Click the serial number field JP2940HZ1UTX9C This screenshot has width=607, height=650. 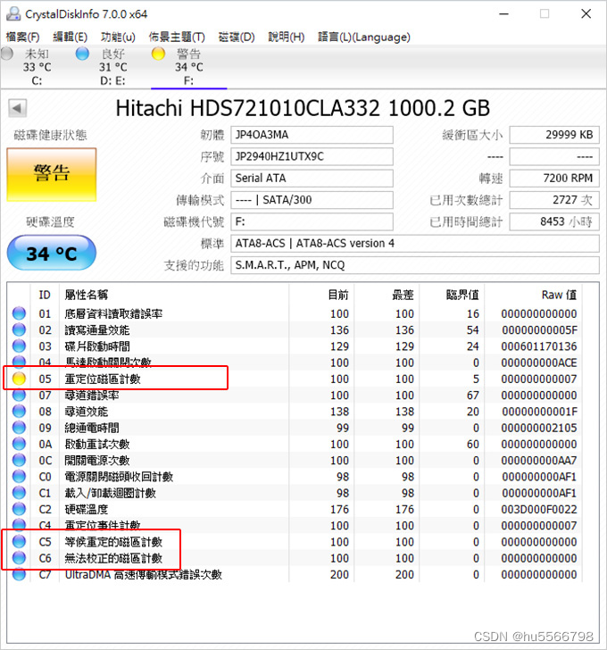(x=312, y=157)
